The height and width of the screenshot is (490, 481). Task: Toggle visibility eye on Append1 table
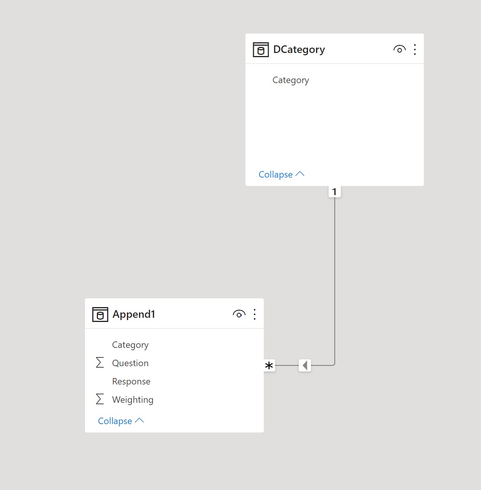pyautogui.click(x=239, y=314)
